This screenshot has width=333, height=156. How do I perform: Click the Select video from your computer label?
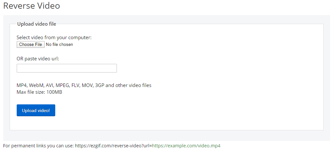point(54,38)
